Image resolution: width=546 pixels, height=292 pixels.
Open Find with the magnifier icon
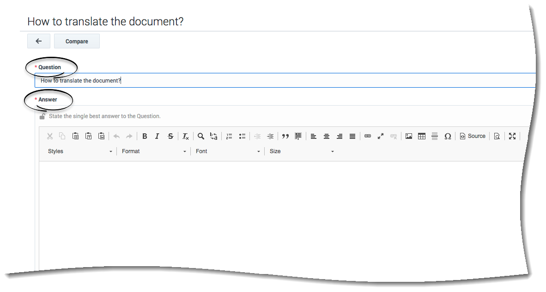point(201,136)
